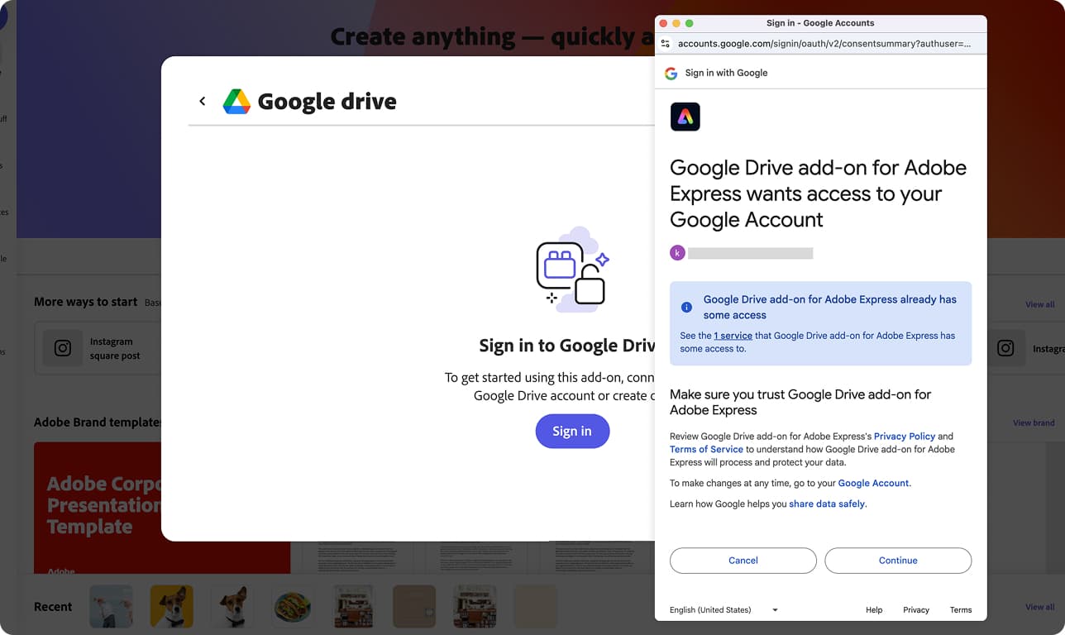Click Cancel in Google consent popup
The width and height of the screenshot is (1065, 635).
(x=743, y=561)
